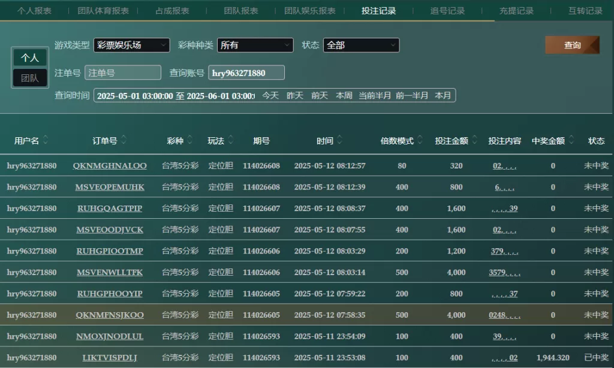Click the 查询账号 field with hry963271880

pos(246,73)
